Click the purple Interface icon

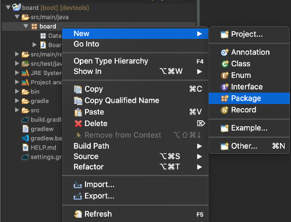[x=225, y=87]
